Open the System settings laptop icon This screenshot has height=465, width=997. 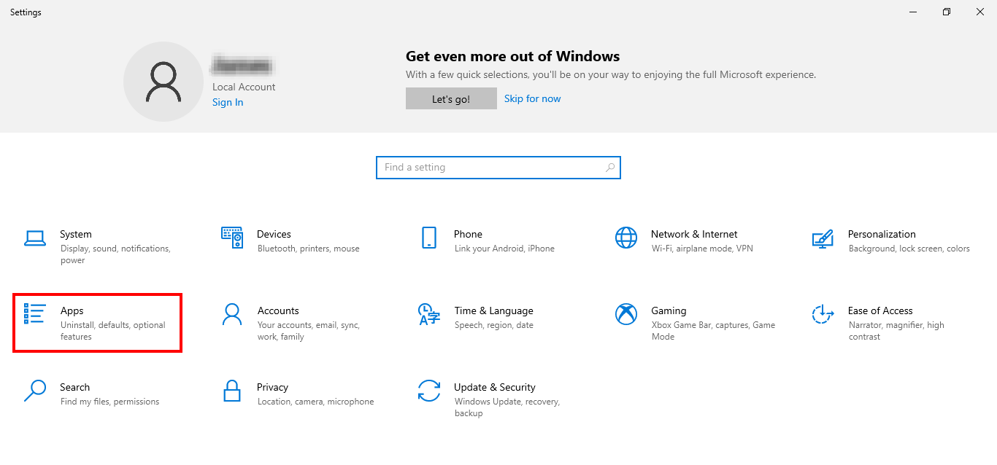35,238
